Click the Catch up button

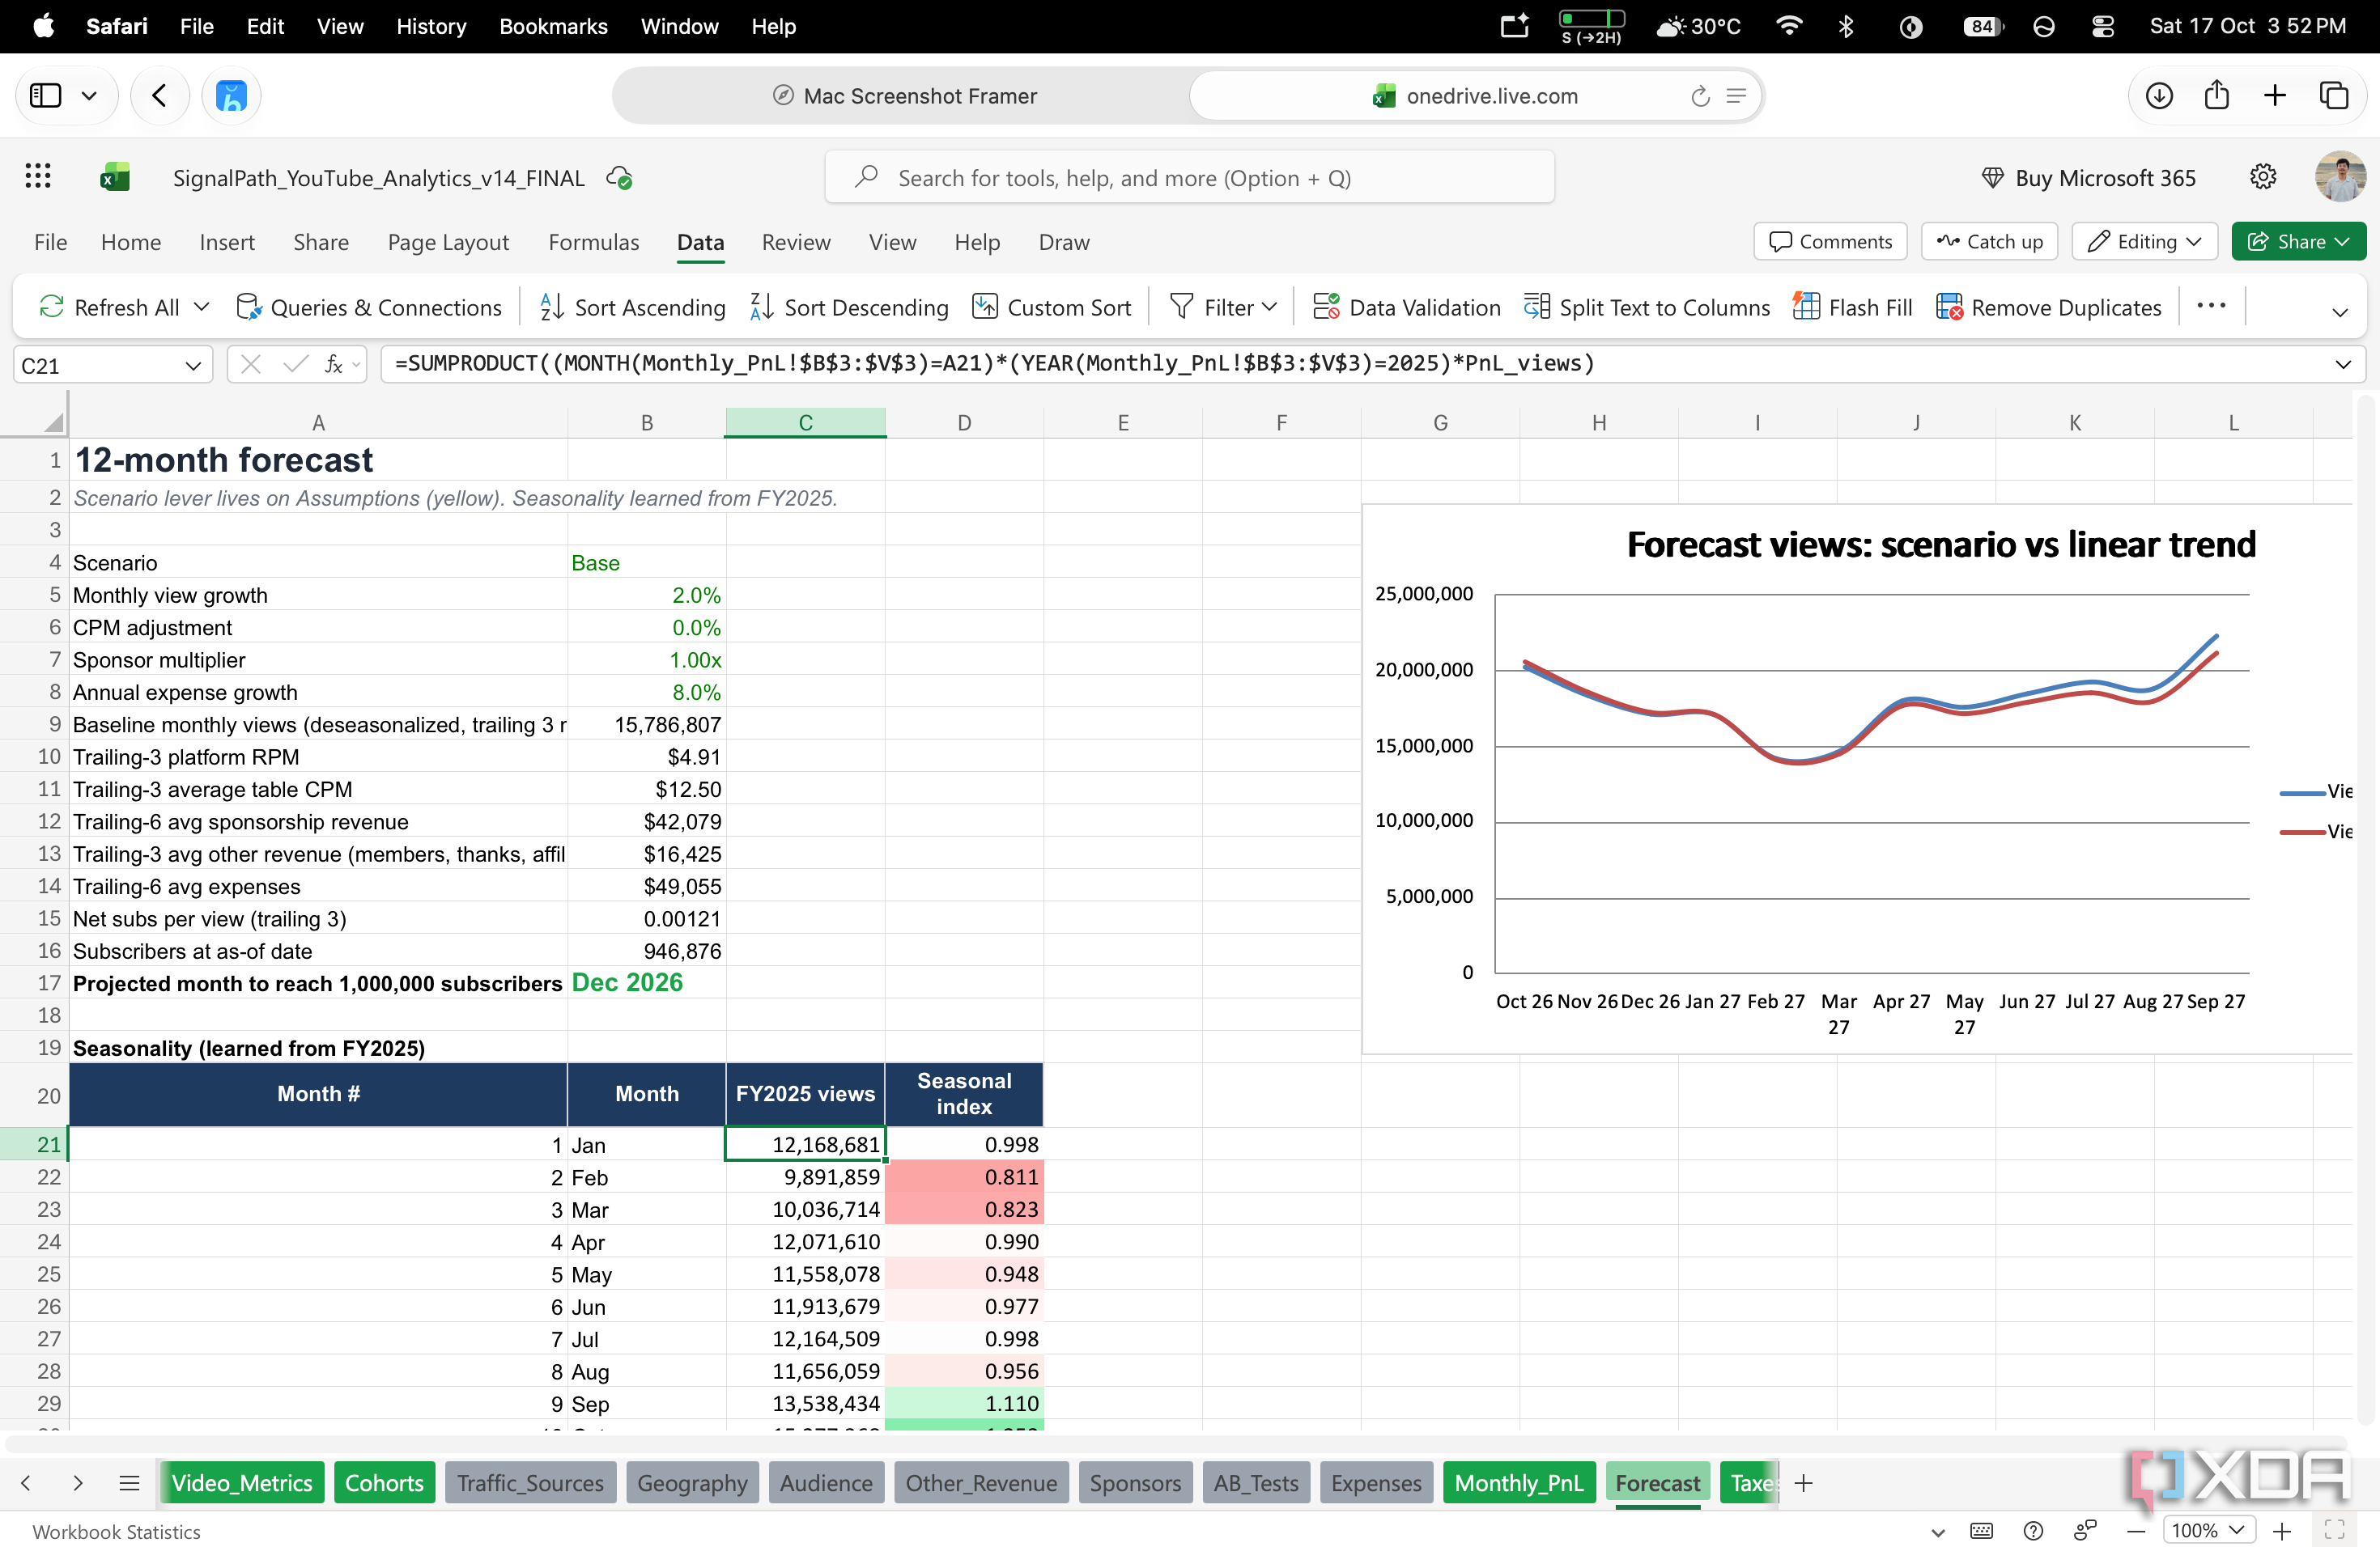click(1989, 242)
